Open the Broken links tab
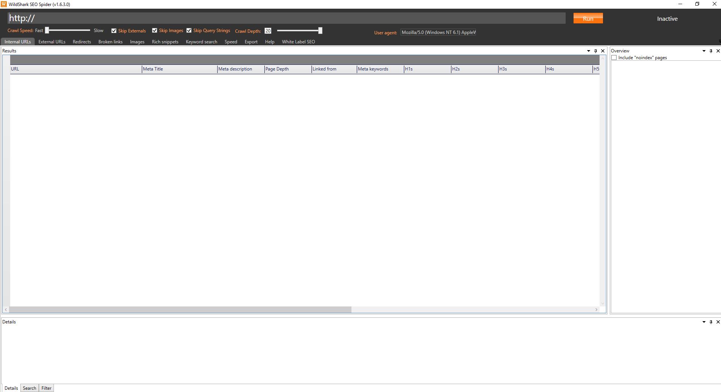Image resolution: width=721 pixels, height=392 pixels. coord(110,41)
